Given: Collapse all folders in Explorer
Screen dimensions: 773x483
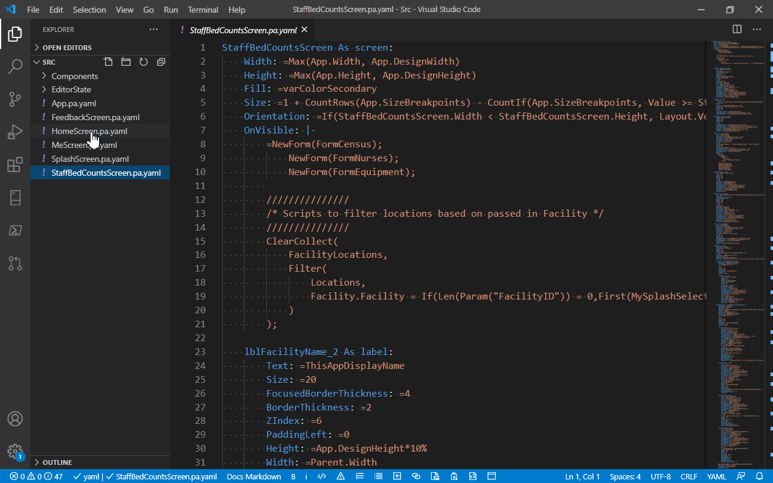Looking at the screenshot, I should click(161, 62).
